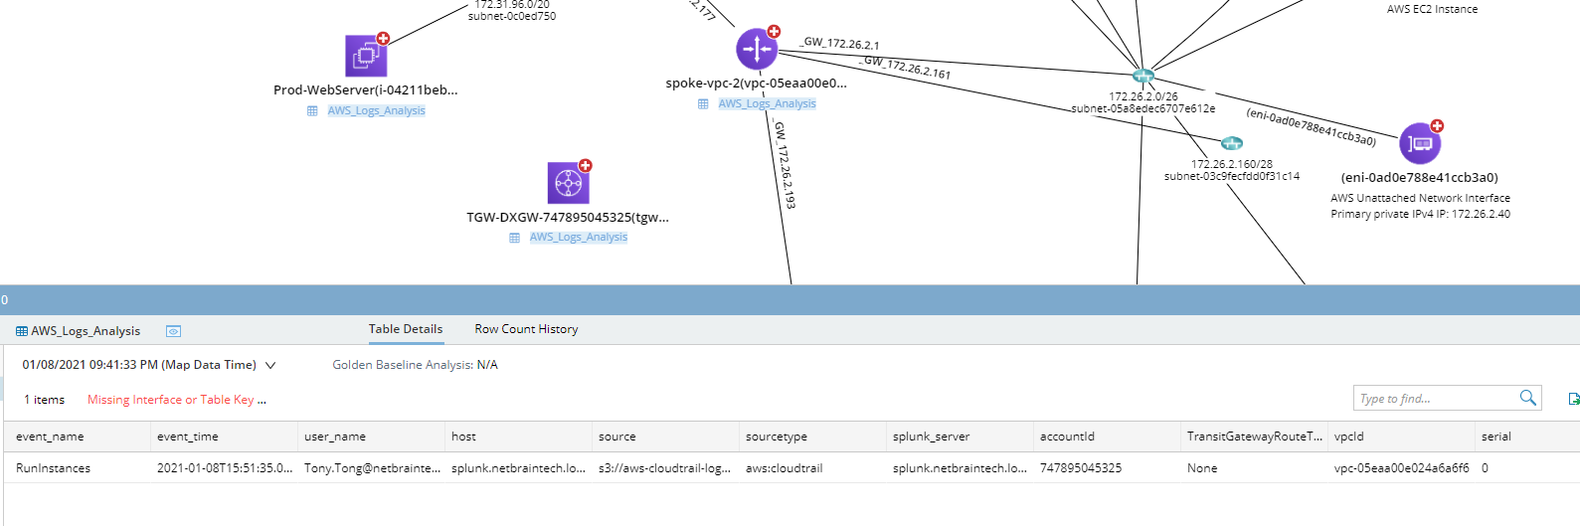Sort by event_time column header
The image size is (1580, 526).
[x=225, y=437]
